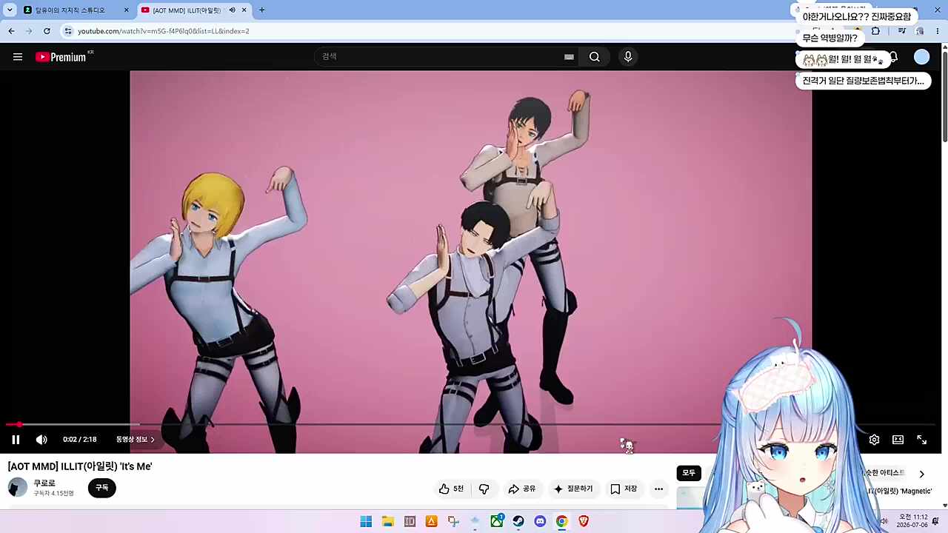Go forward in the browser
The image size is (948, 533).
pyautogui.click(x=29, y=31)
